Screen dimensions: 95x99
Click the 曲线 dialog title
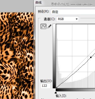coord(38,3)
